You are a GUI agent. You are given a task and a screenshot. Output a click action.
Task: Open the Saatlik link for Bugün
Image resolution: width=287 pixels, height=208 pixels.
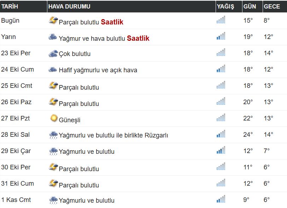click(x=112, y=22)
